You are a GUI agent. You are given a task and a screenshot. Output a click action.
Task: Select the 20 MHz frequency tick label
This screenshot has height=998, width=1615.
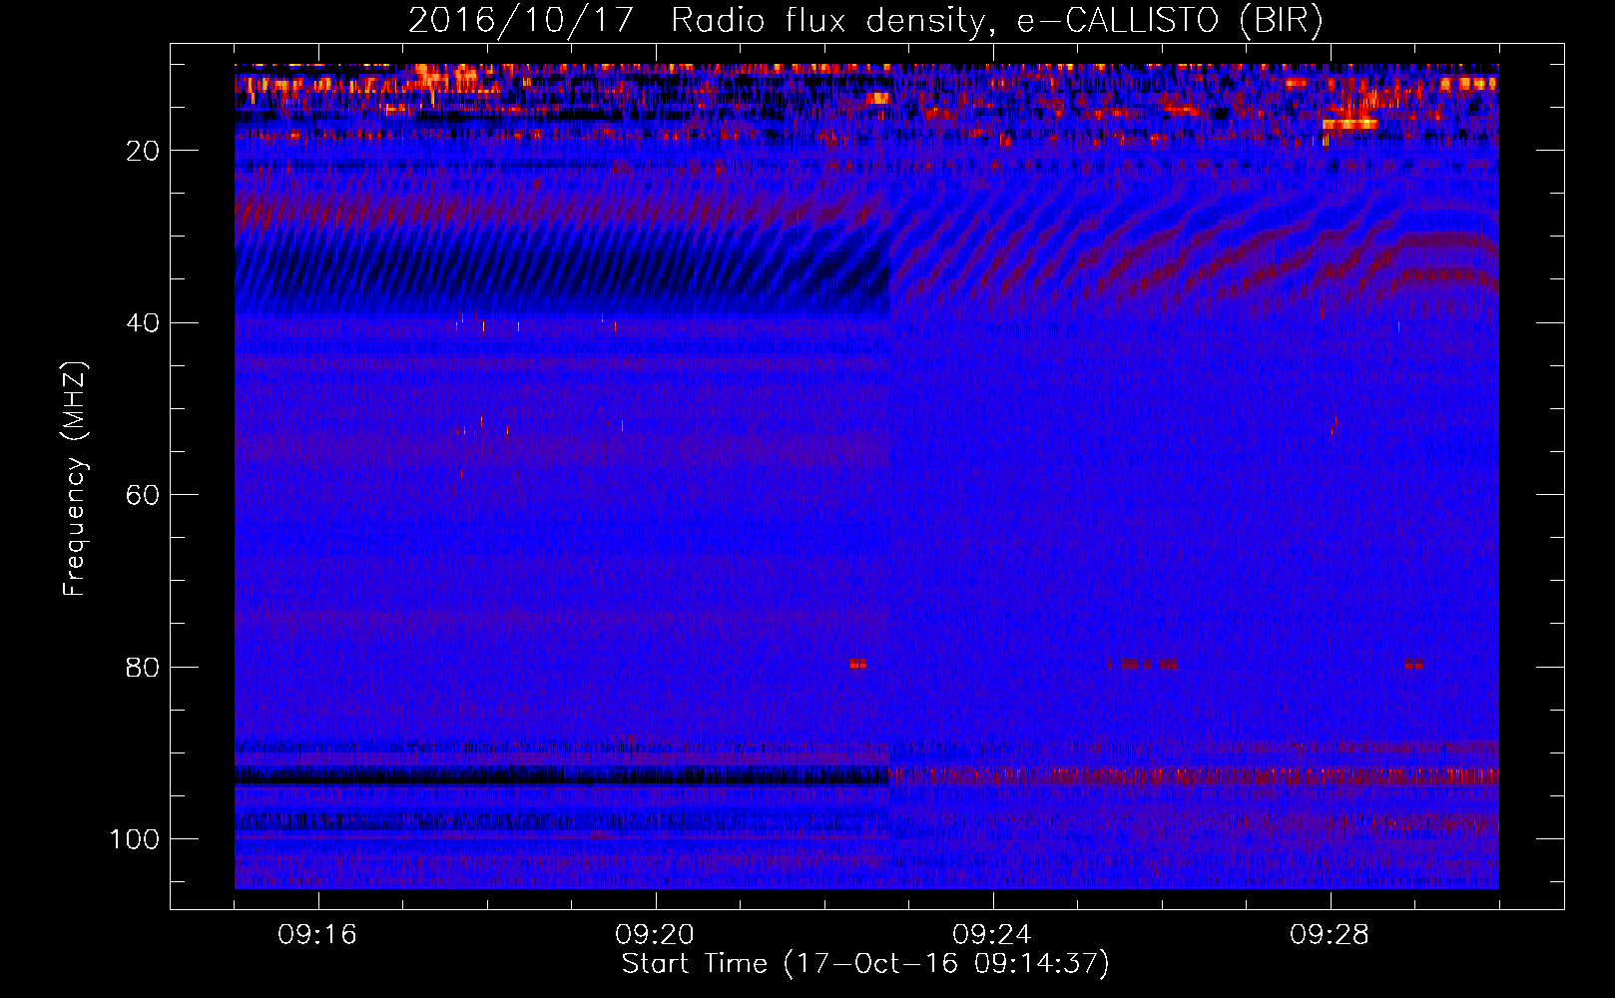[x=143, y=151]
